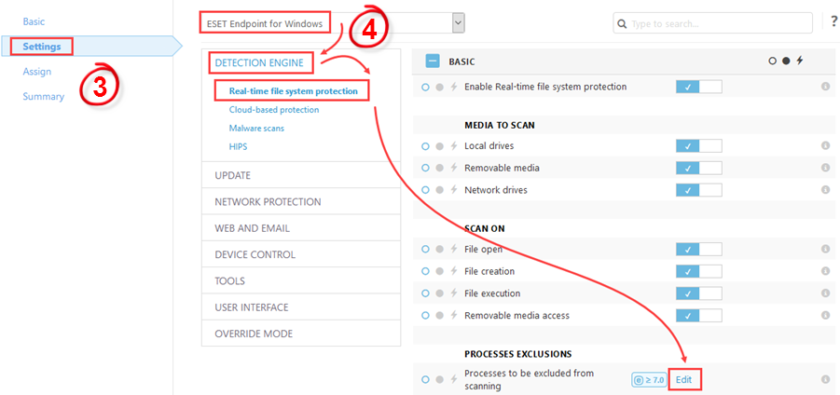Select hollow circle radio for Removable media access

pos(425,315)
